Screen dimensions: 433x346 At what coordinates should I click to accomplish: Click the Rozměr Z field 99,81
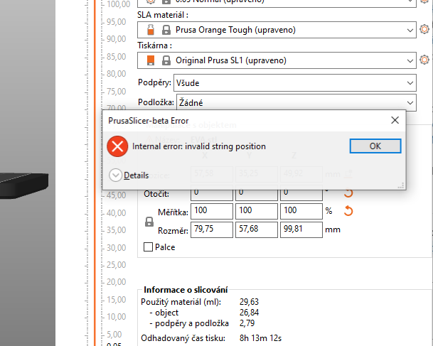point(301,229)
